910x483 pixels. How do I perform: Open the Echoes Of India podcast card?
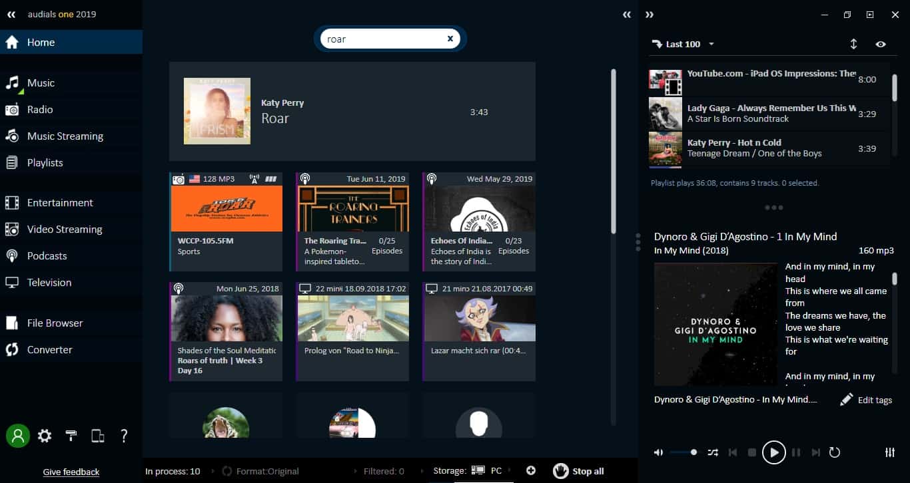point(479,222)
